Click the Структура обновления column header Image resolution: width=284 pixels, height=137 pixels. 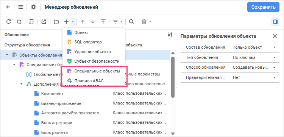[27, 45]
